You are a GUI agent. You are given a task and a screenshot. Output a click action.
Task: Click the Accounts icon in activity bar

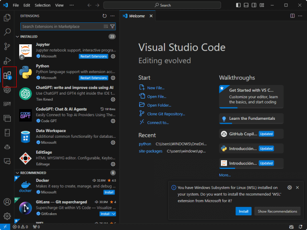point(7,202)
